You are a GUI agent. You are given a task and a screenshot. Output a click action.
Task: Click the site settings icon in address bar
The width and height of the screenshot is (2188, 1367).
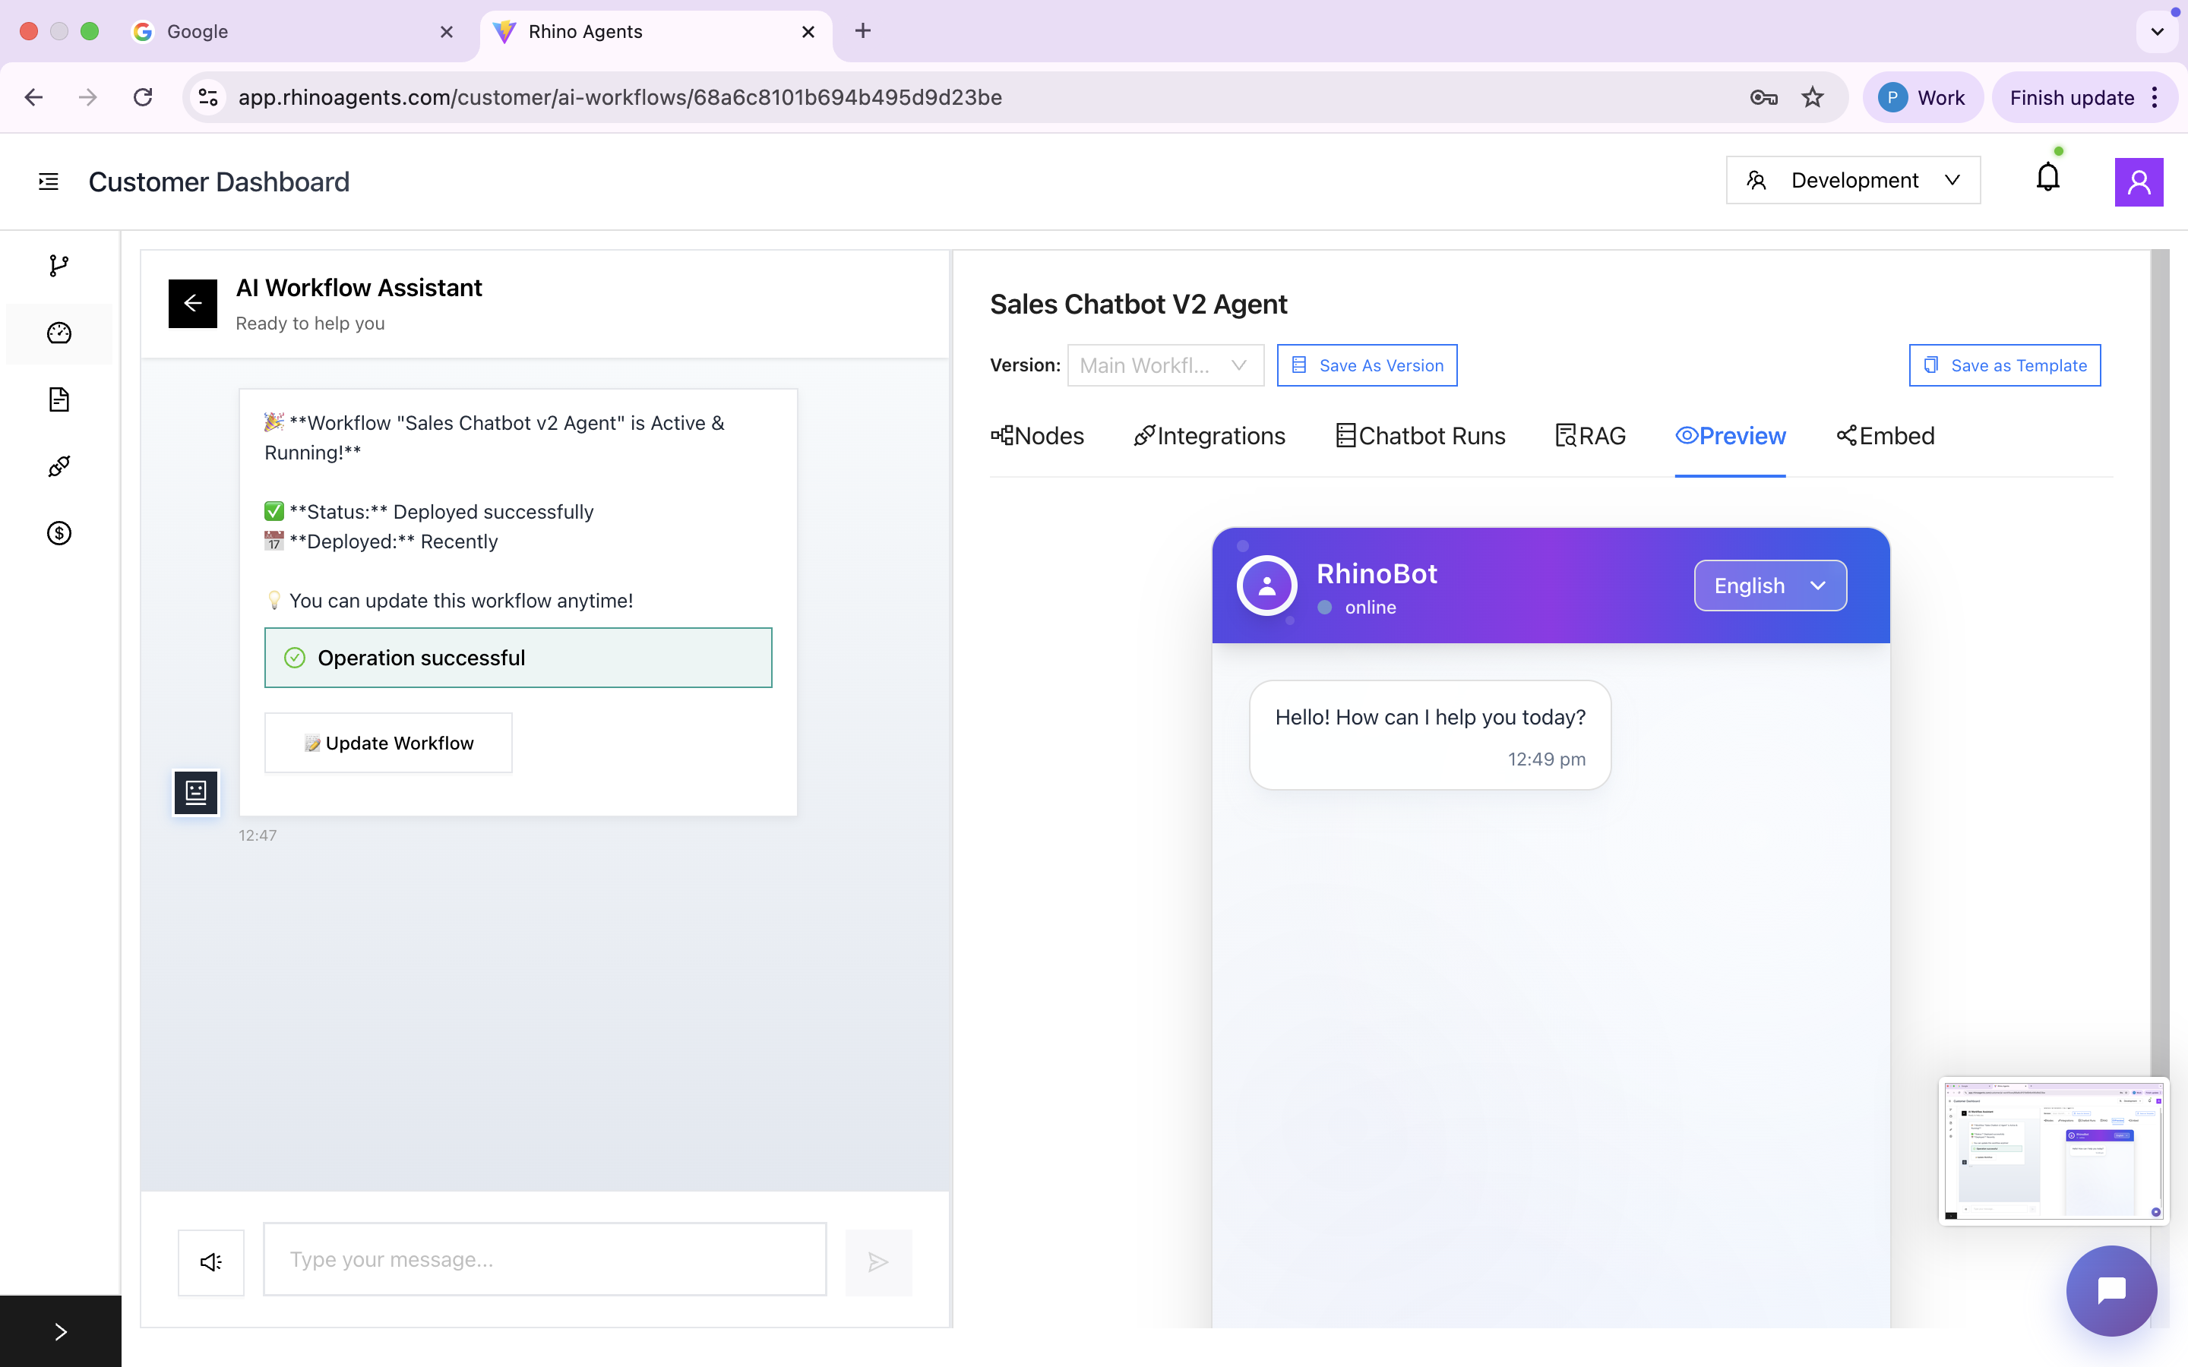(209, 96)
